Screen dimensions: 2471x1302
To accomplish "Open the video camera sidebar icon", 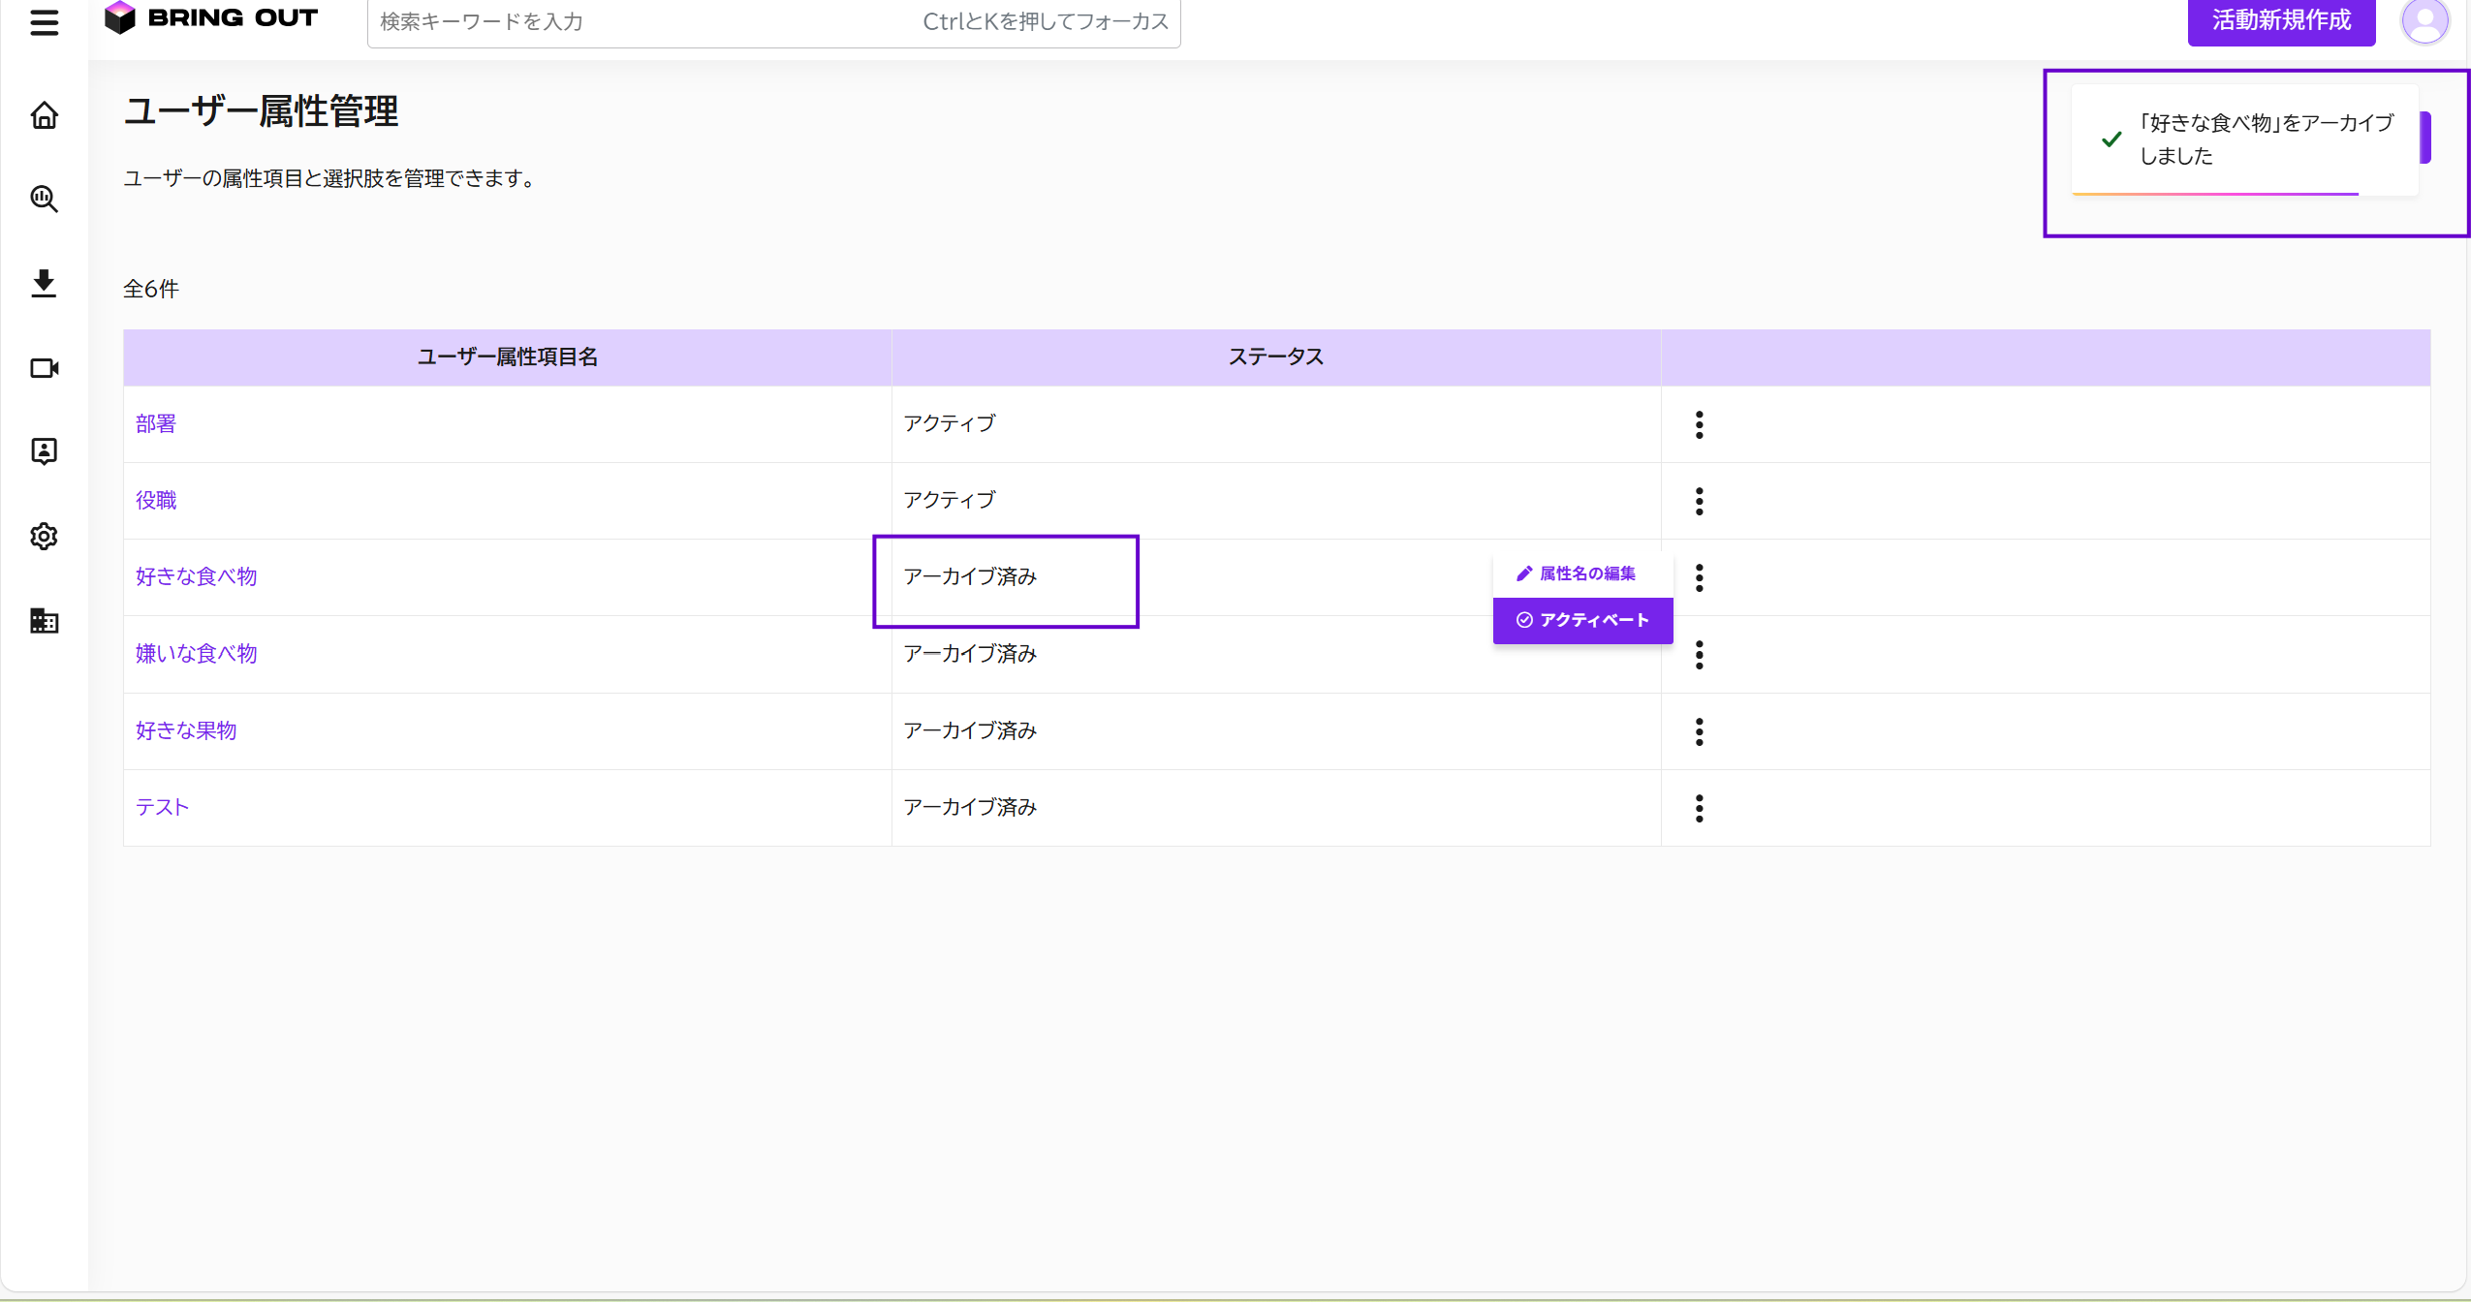I will (x=44, y=368).
